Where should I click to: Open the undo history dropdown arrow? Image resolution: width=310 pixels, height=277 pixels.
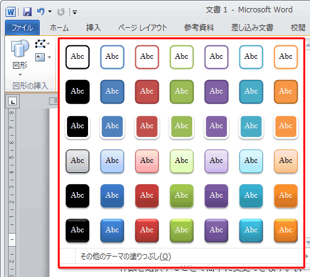pos(50,12)
